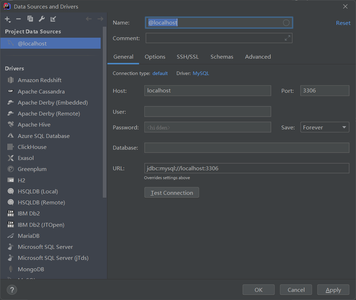The image size is (356, 300).
Task: Click the Add data source plus icon
Action: (7, 19)
